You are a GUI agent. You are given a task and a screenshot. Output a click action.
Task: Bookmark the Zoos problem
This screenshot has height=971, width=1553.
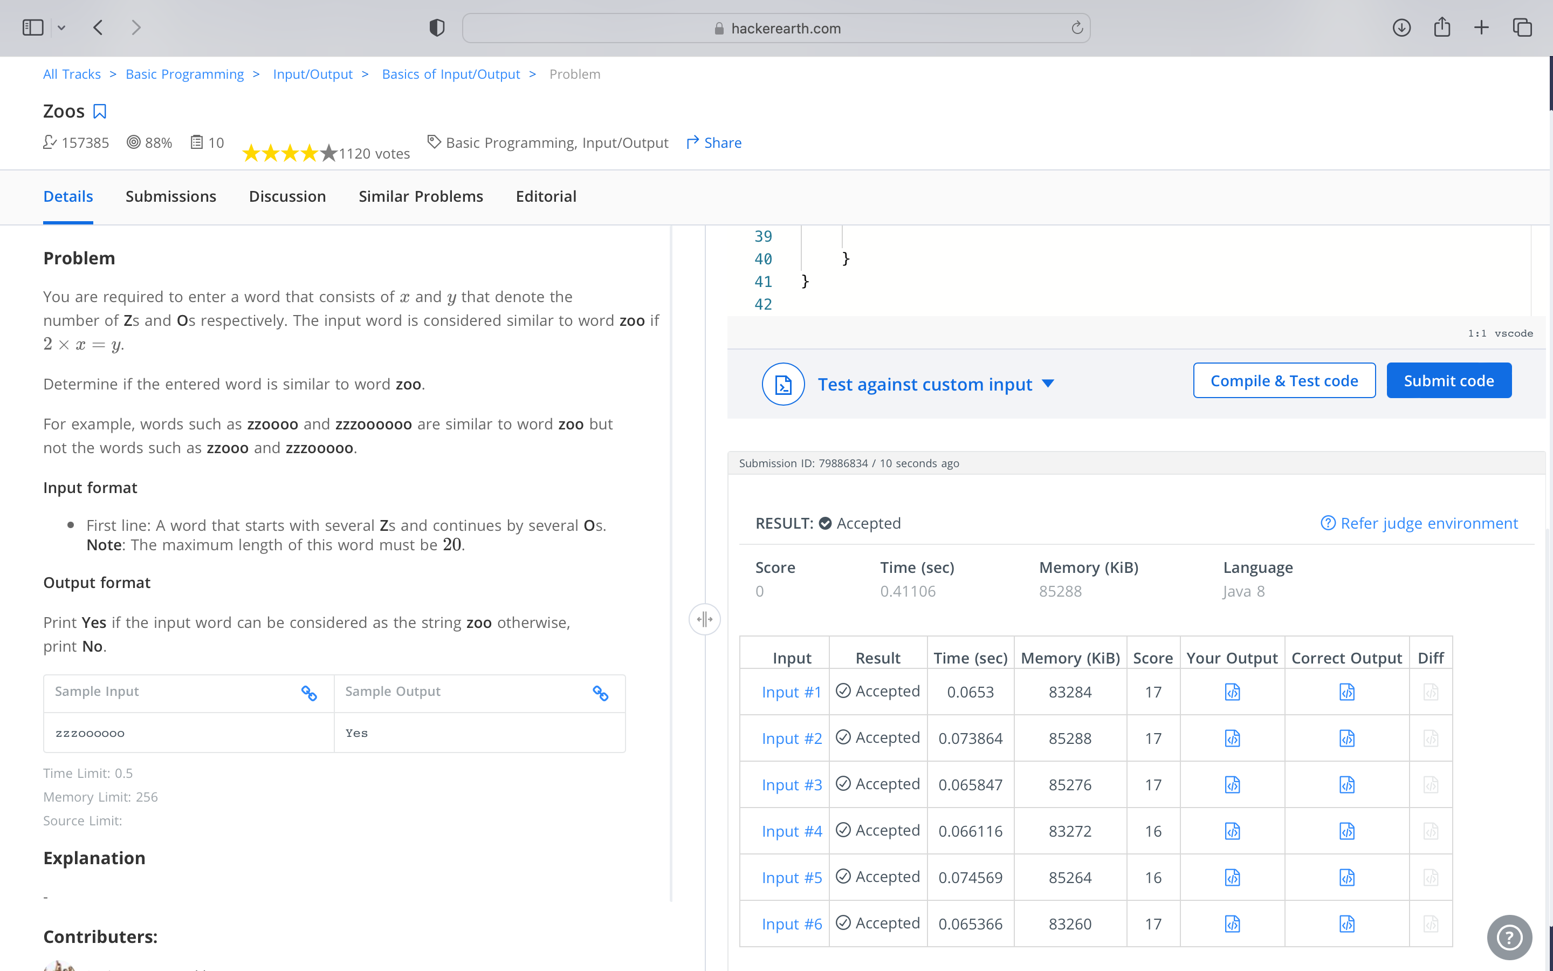coord(99,112)
